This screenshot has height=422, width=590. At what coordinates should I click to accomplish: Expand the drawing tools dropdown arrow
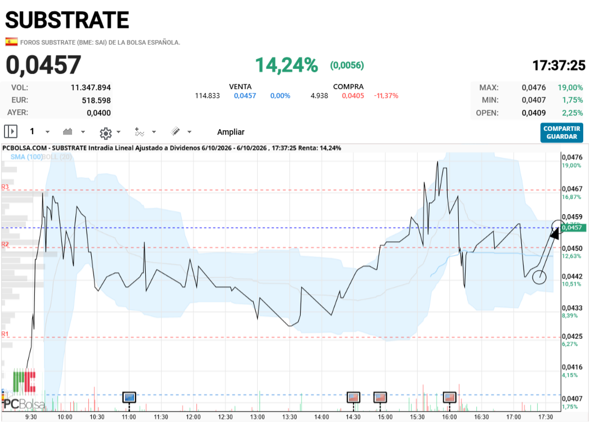point(189,132)
